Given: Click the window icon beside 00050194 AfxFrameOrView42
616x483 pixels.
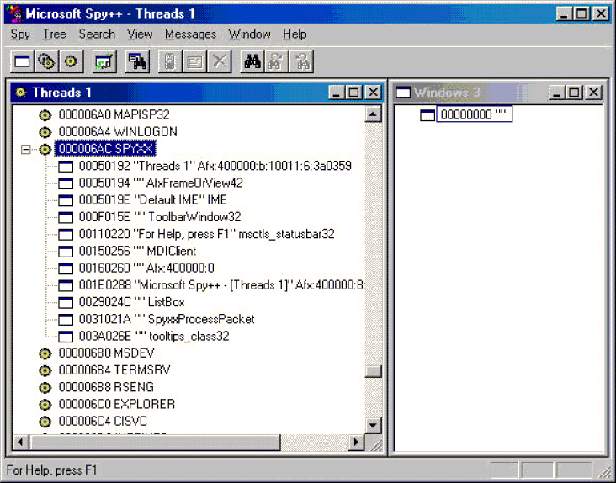Looking at the screenshot, I should coord(66,183).
